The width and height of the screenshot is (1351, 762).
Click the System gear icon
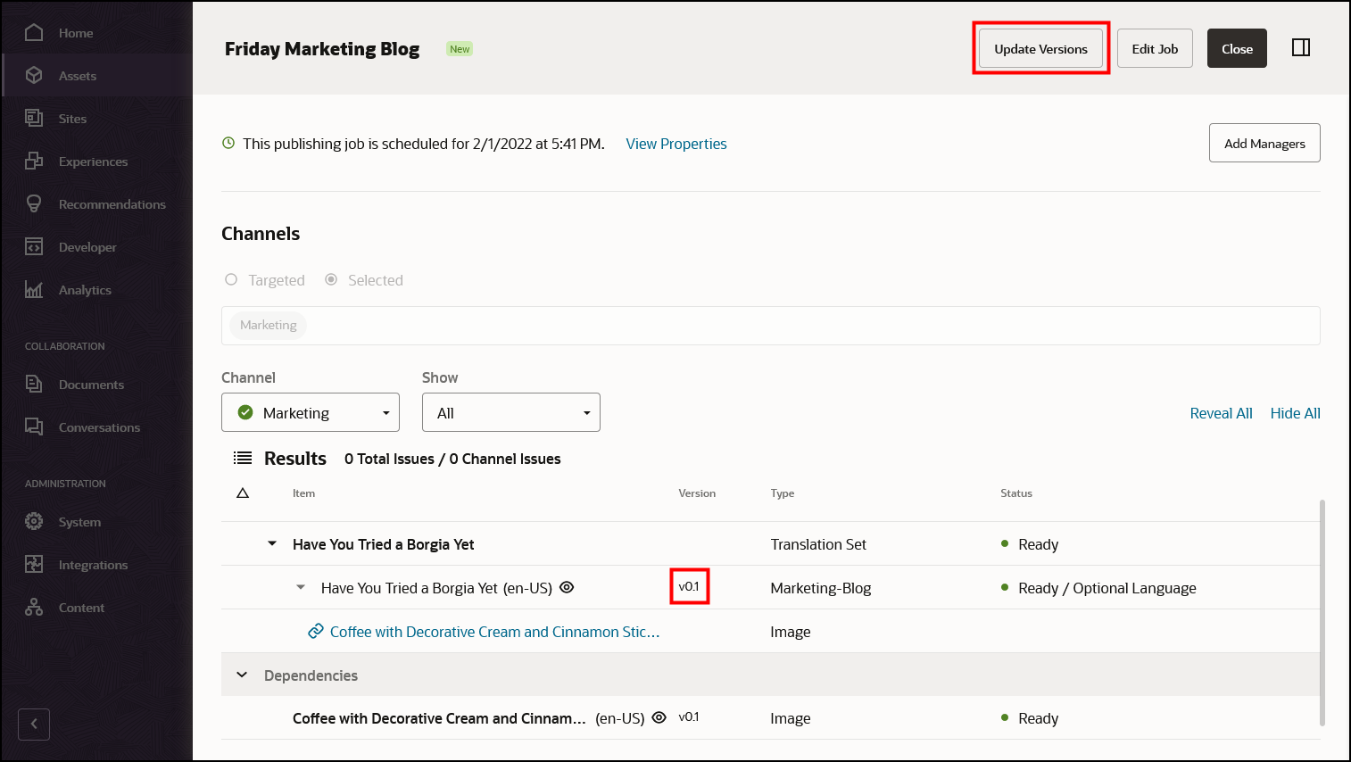34,522
